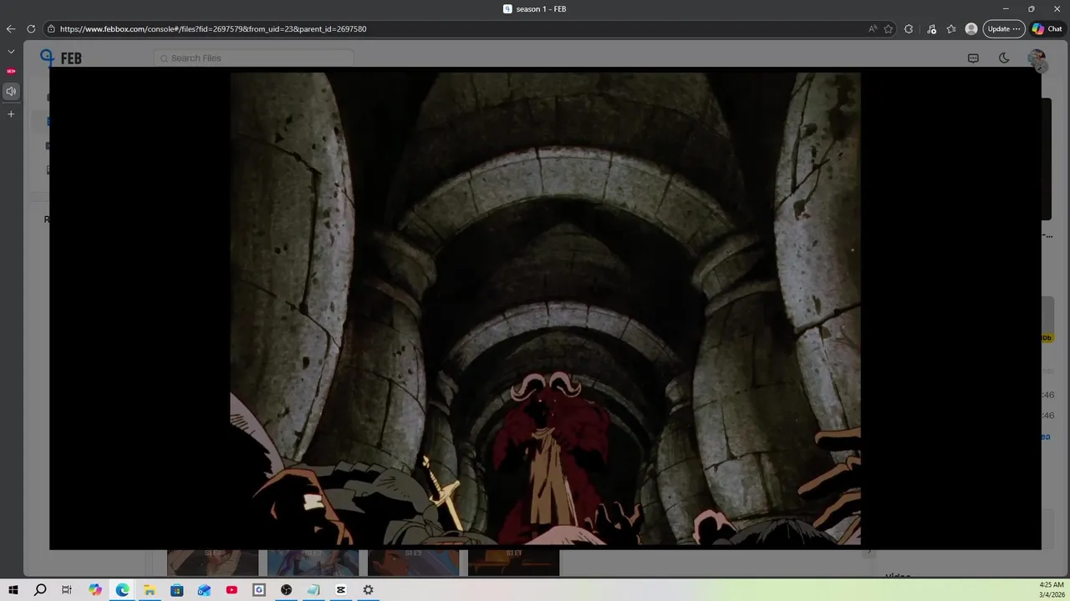
Task: Open Copilot Chat sidebar
Action: click(x=1047, y=28)
